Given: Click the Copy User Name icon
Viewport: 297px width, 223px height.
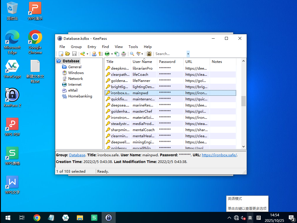Looking at the screenshot, I should [94, 54].
